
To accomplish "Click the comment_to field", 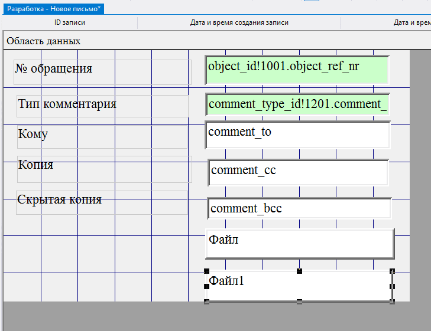I will point(297,135).
